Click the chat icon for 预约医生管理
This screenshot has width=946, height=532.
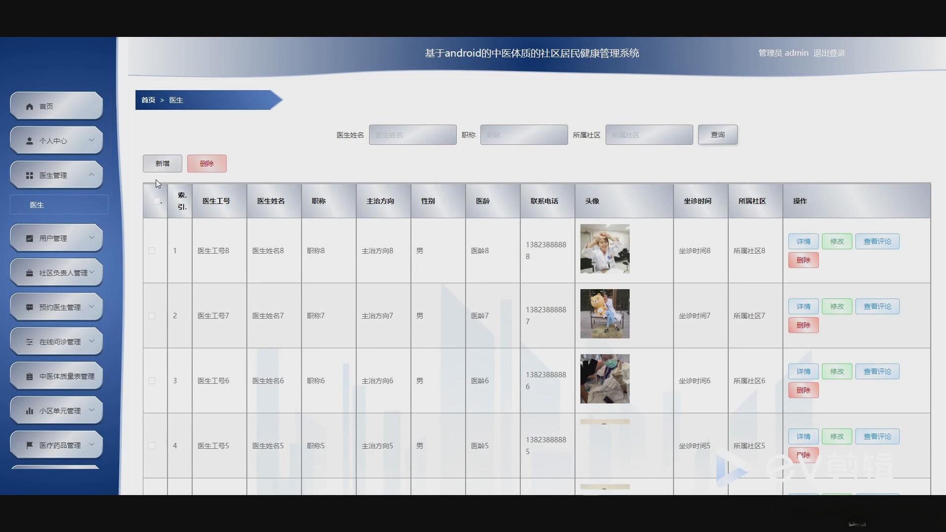(30, 307)
